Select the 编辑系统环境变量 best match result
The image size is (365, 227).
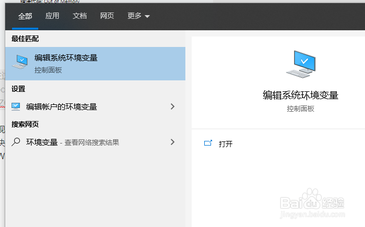(x=95, y=64)
